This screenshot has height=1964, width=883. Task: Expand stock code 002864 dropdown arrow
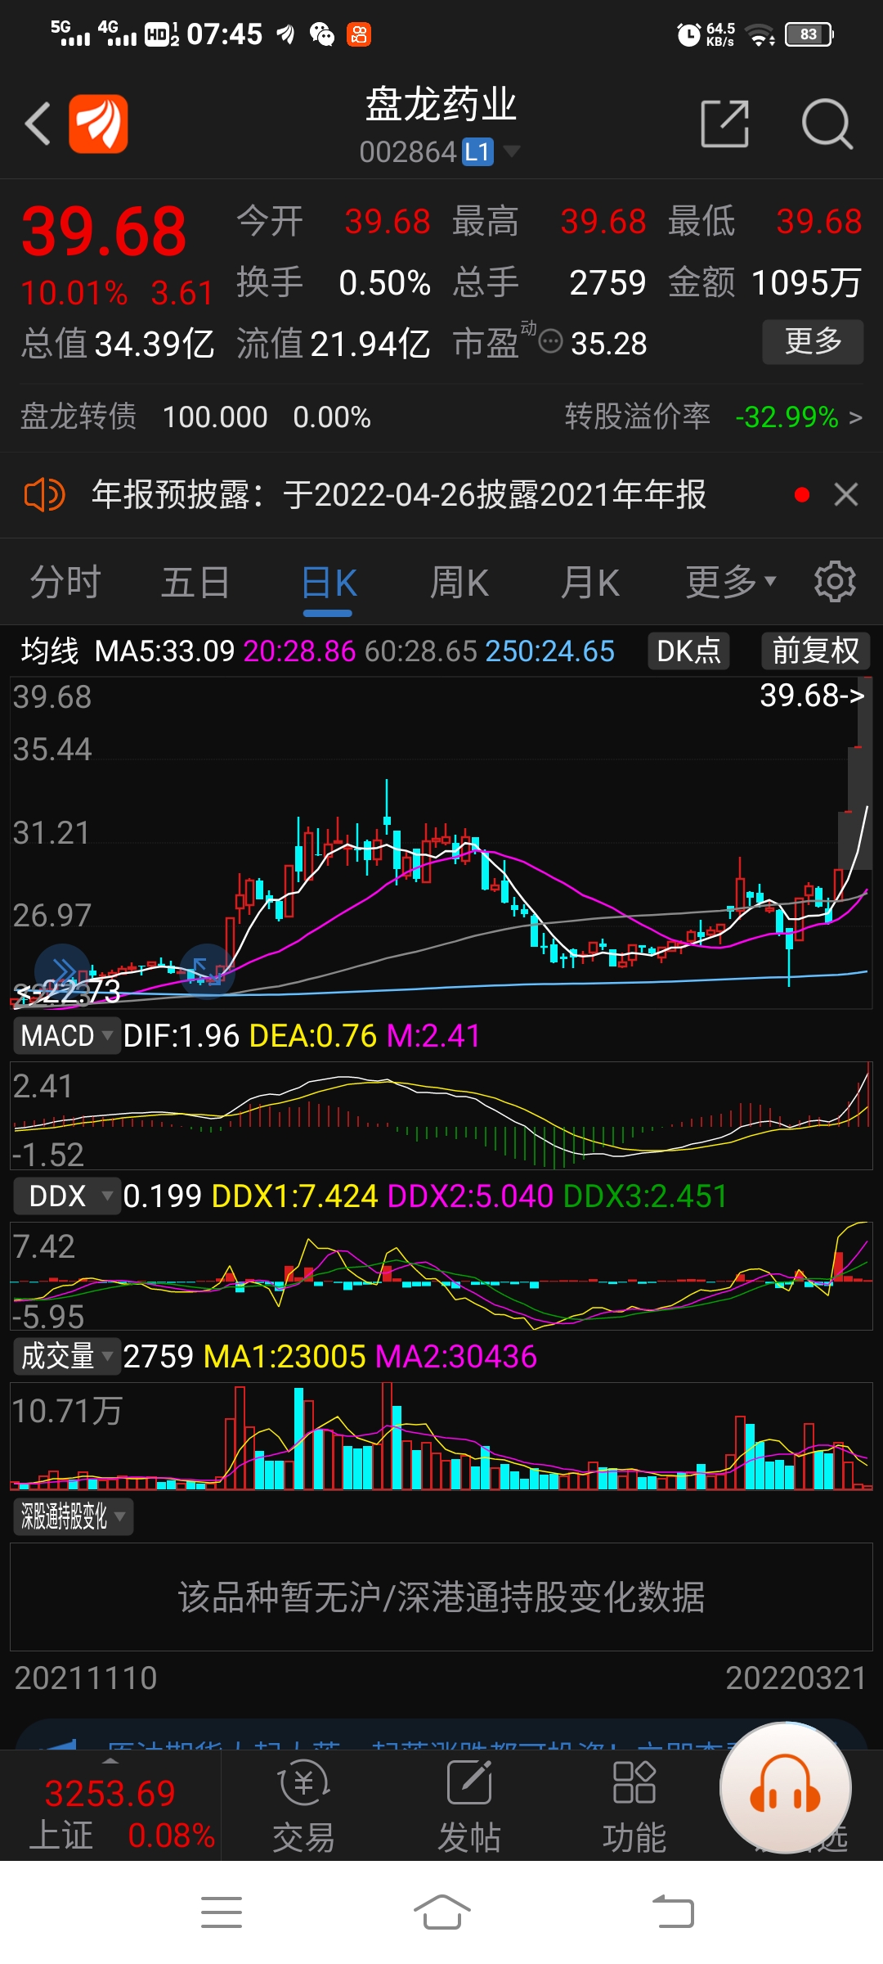point(512,151)
